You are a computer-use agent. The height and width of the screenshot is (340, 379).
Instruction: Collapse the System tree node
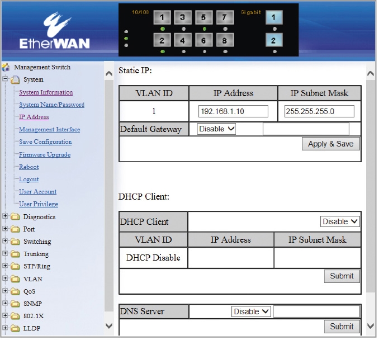pos(5,79)
